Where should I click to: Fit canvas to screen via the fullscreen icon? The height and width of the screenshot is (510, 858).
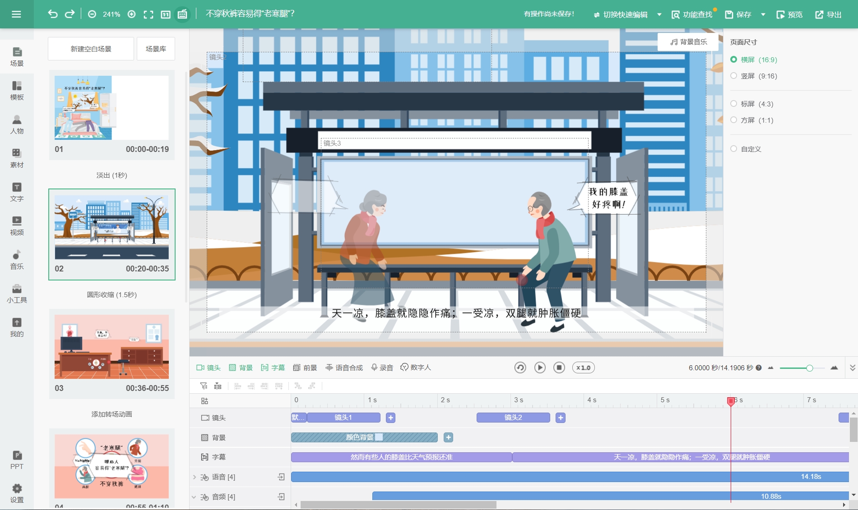148,14
